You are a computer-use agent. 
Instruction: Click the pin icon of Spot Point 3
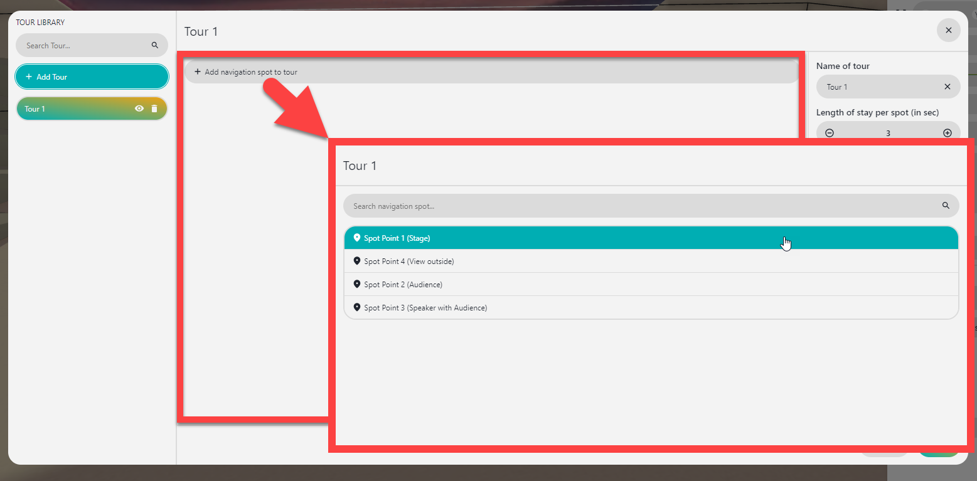click(x=357, y=307)
